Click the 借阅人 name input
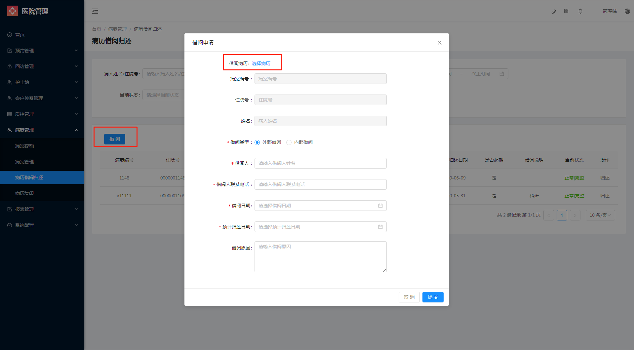 click(x=321, y=163)
